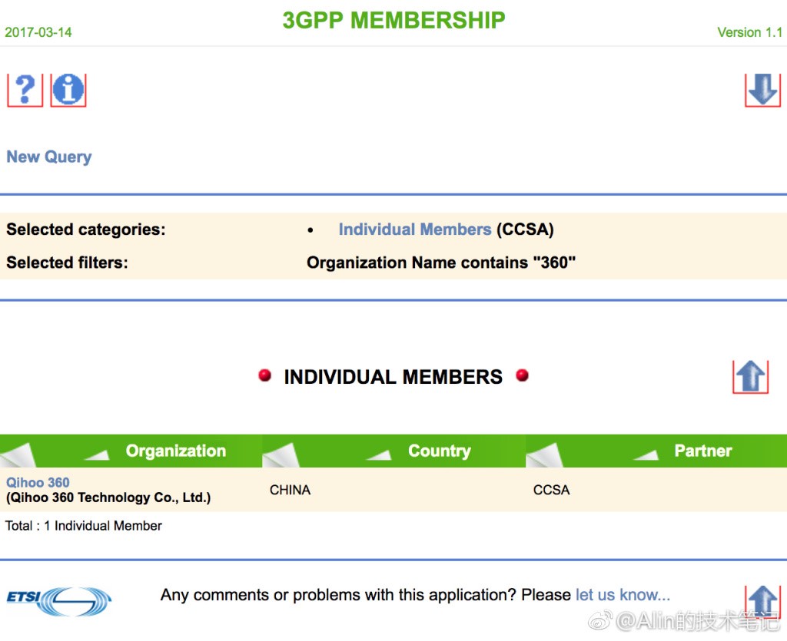This screenshot has width=787, height=641.
Task: Follow the "let us know..." link
Action: (x=623, y=595)
